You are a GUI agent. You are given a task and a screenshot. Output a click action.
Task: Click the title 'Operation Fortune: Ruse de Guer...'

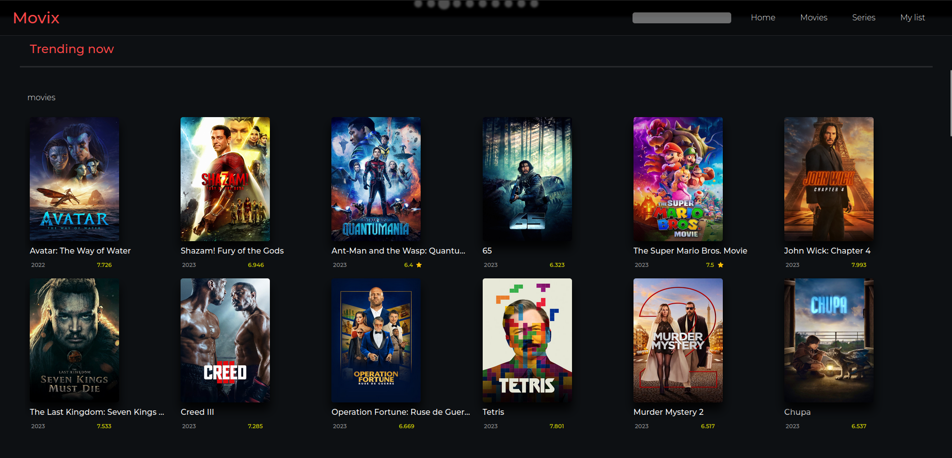401,412
